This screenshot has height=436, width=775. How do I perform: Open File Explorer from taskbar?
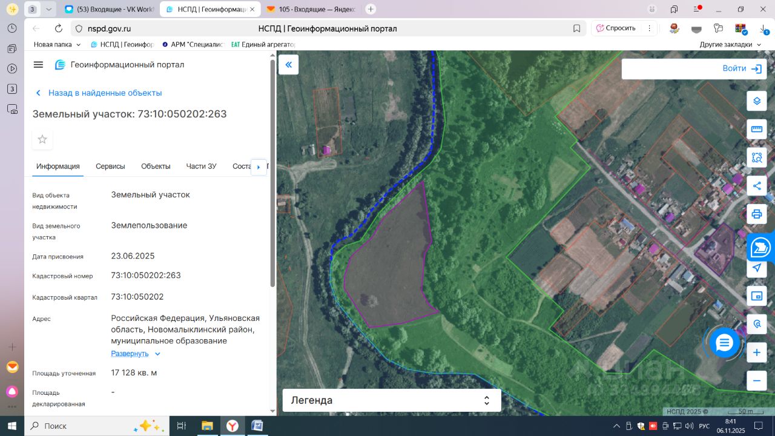[x=207, y=426]
